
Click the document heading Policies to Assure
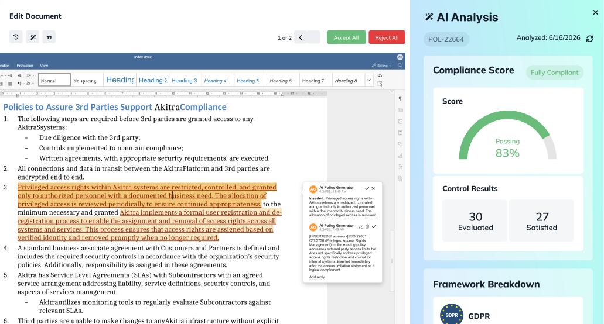[x=115, y=107]
